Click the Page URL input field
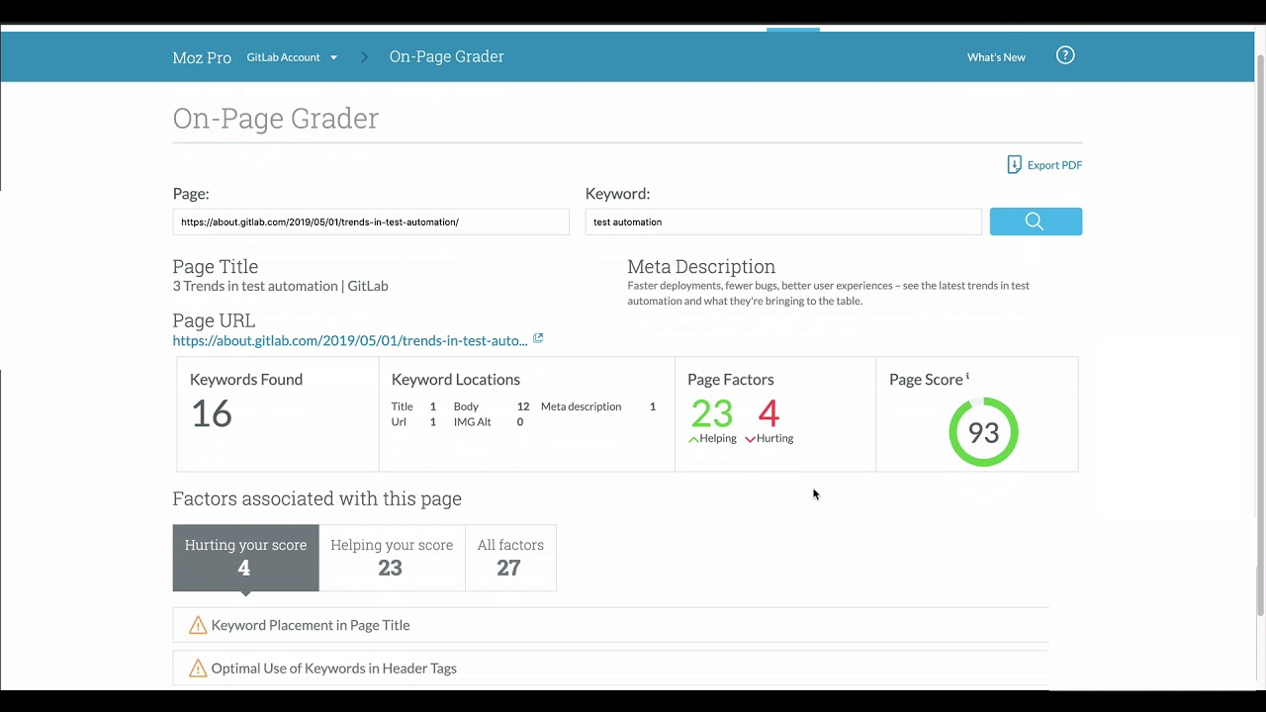The image size is (1266, 712). pos(371,222)
